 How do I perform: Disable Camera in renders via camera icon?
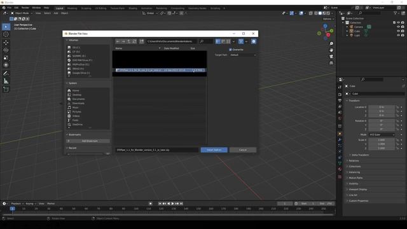[403, 27]
